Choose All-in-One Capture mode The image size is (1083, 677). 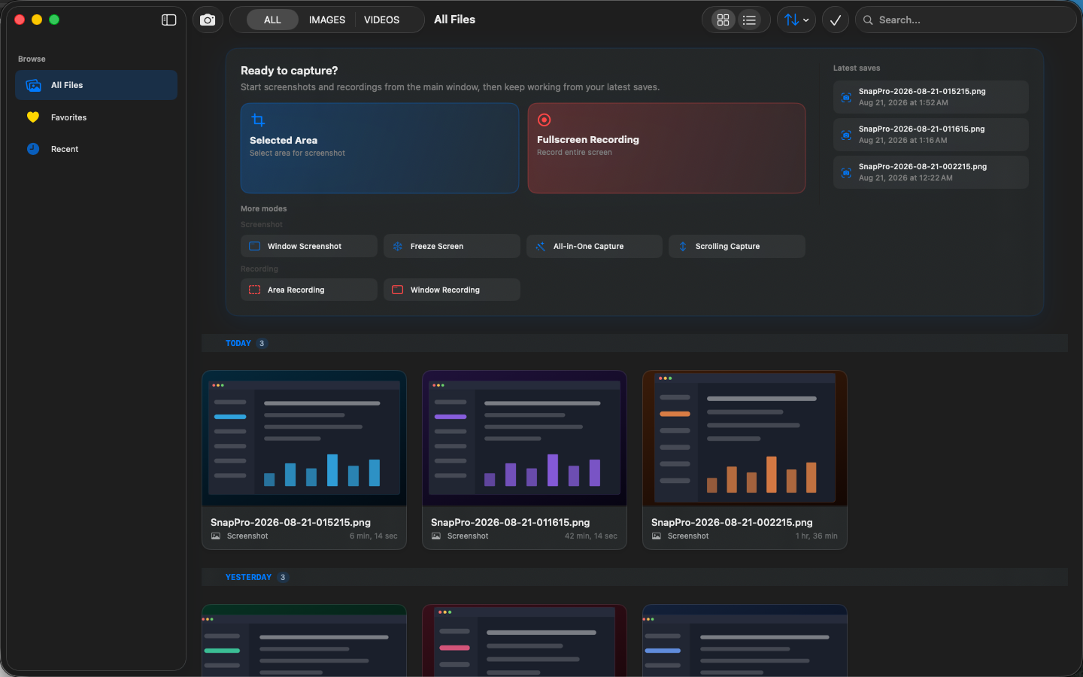tap(594, 246)
